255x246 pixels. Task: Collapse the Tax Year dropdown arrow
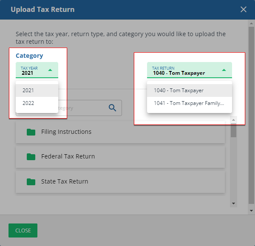pyautogui.click(x=50, y=70)
